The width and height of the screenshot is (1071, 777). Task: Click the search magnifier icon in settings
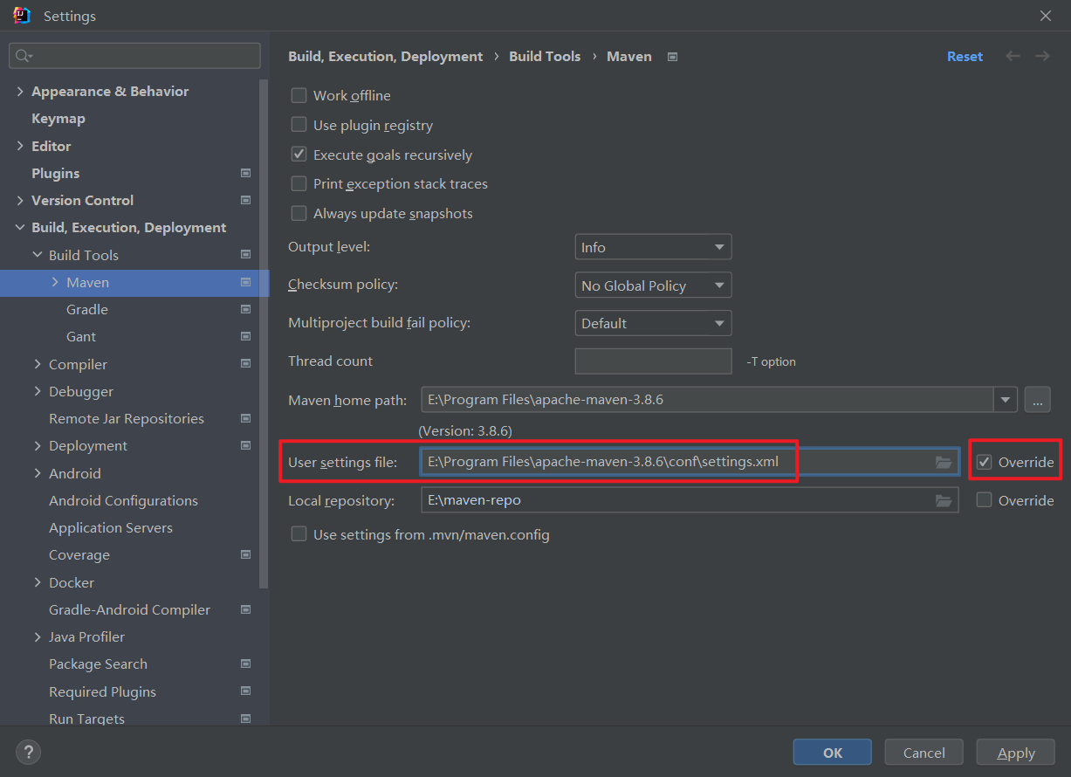(x=23, y=56)
